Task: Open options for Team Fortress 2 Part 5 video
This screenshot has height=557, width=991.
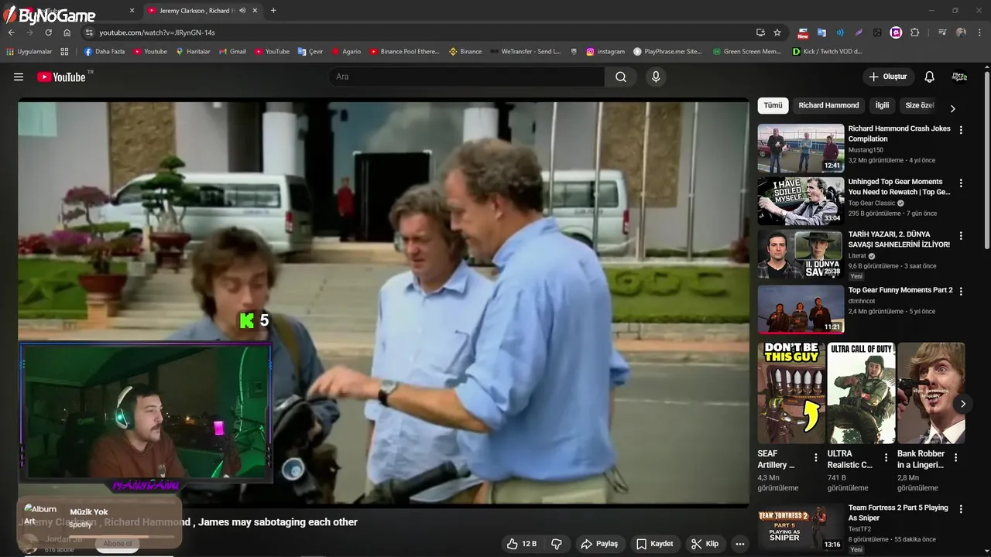Action: click(961, 509)
